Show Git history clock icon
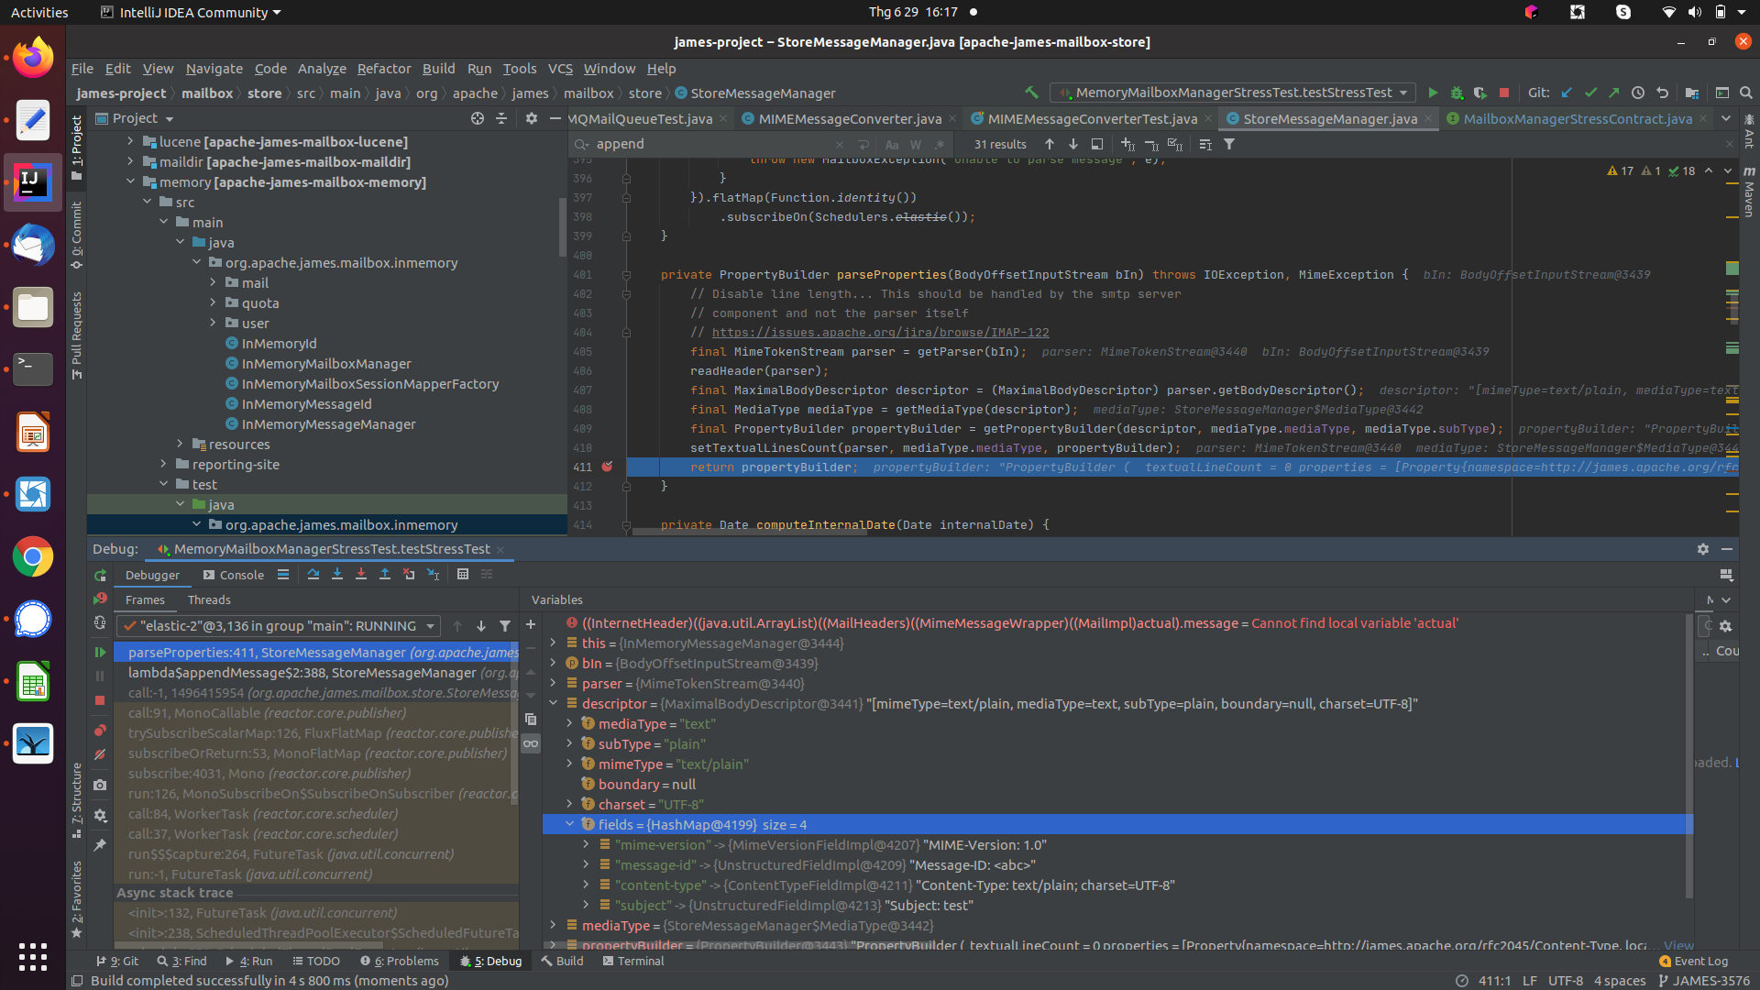Screen dimensions: 1760x990 pos(1638,93)
